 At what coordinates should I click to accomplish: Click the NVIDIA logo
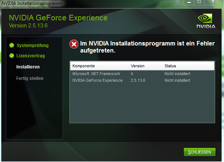[206, 21]
